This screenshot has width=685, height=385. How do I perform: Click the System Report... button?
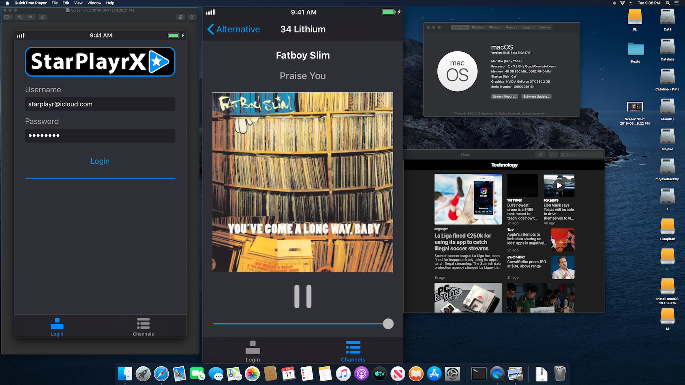[x=505, y=96]
